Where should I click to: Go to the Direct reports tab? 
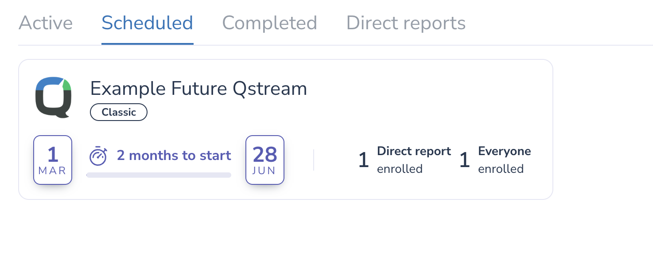tap(406, 23)
